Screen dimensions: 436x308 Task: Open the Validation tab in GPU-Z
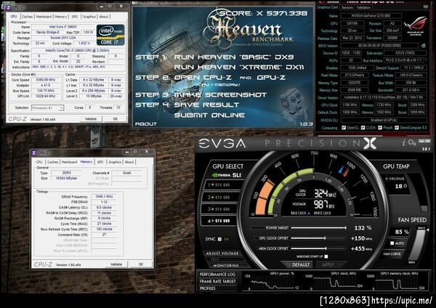pyautogui.click(x=363, y=7)
